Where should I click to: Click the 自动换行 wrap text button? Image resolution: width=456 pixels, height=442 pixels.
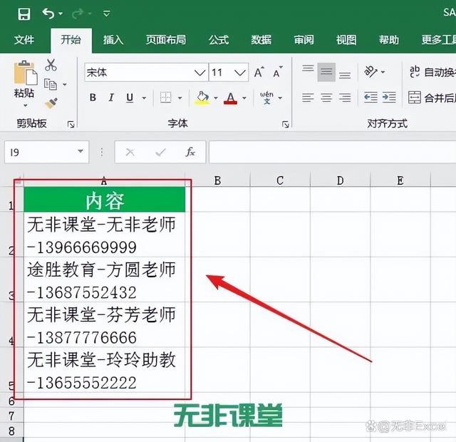point(432,72)
